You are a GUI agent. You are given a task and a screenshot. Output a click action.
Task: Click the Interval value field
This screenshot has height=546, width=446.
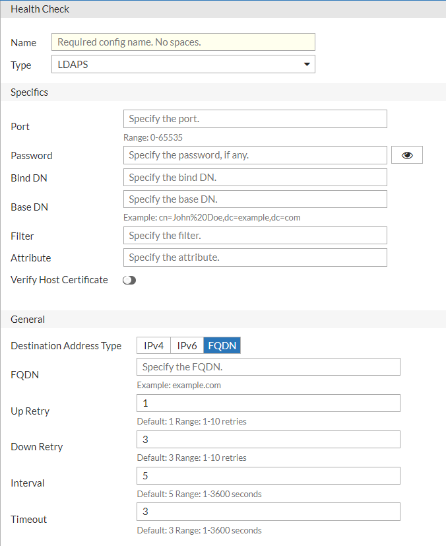[269, 475]
